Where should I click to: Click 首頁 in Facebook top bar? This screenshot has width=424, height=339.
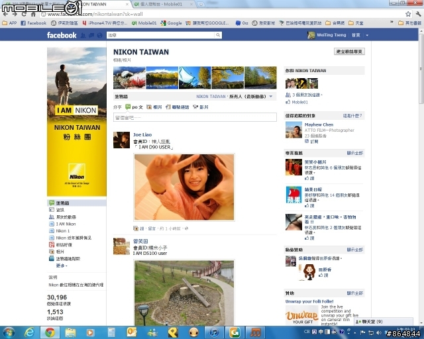click(x=356, y=35)
